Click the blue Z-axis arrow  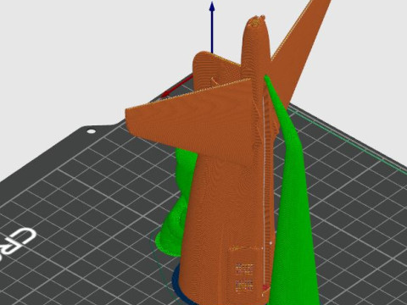[x=212, y=27]
